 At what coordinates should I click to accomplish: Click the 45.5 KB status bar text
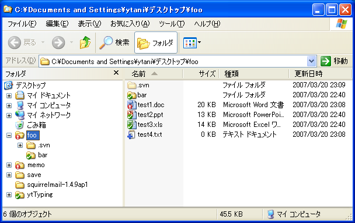[x=231, y=214]
